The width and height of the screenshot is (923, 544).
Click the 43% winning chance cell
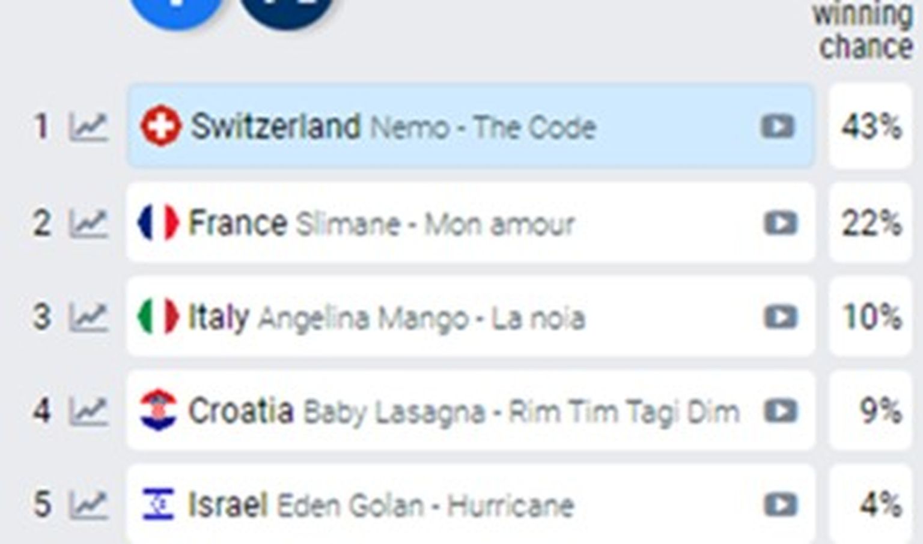point(870,127)
